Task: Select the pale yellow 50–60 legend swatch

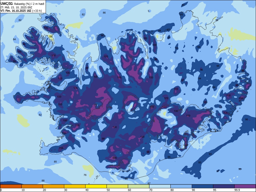Action: [117, 186]
